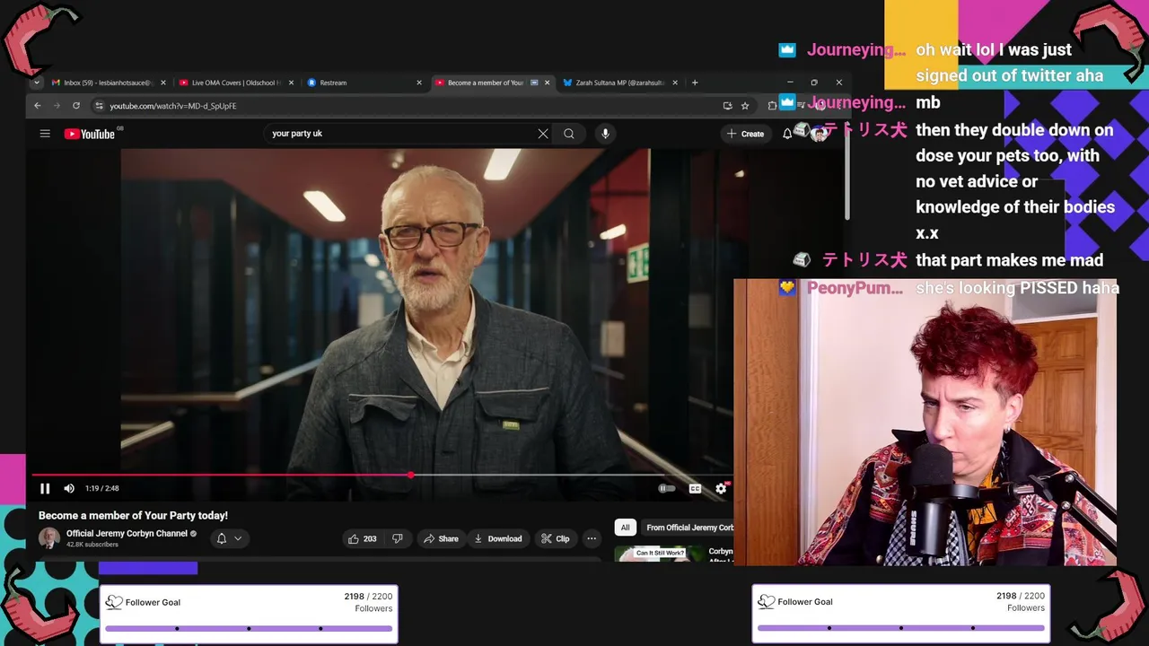Bookmark this page with the star

click(745, 106)
